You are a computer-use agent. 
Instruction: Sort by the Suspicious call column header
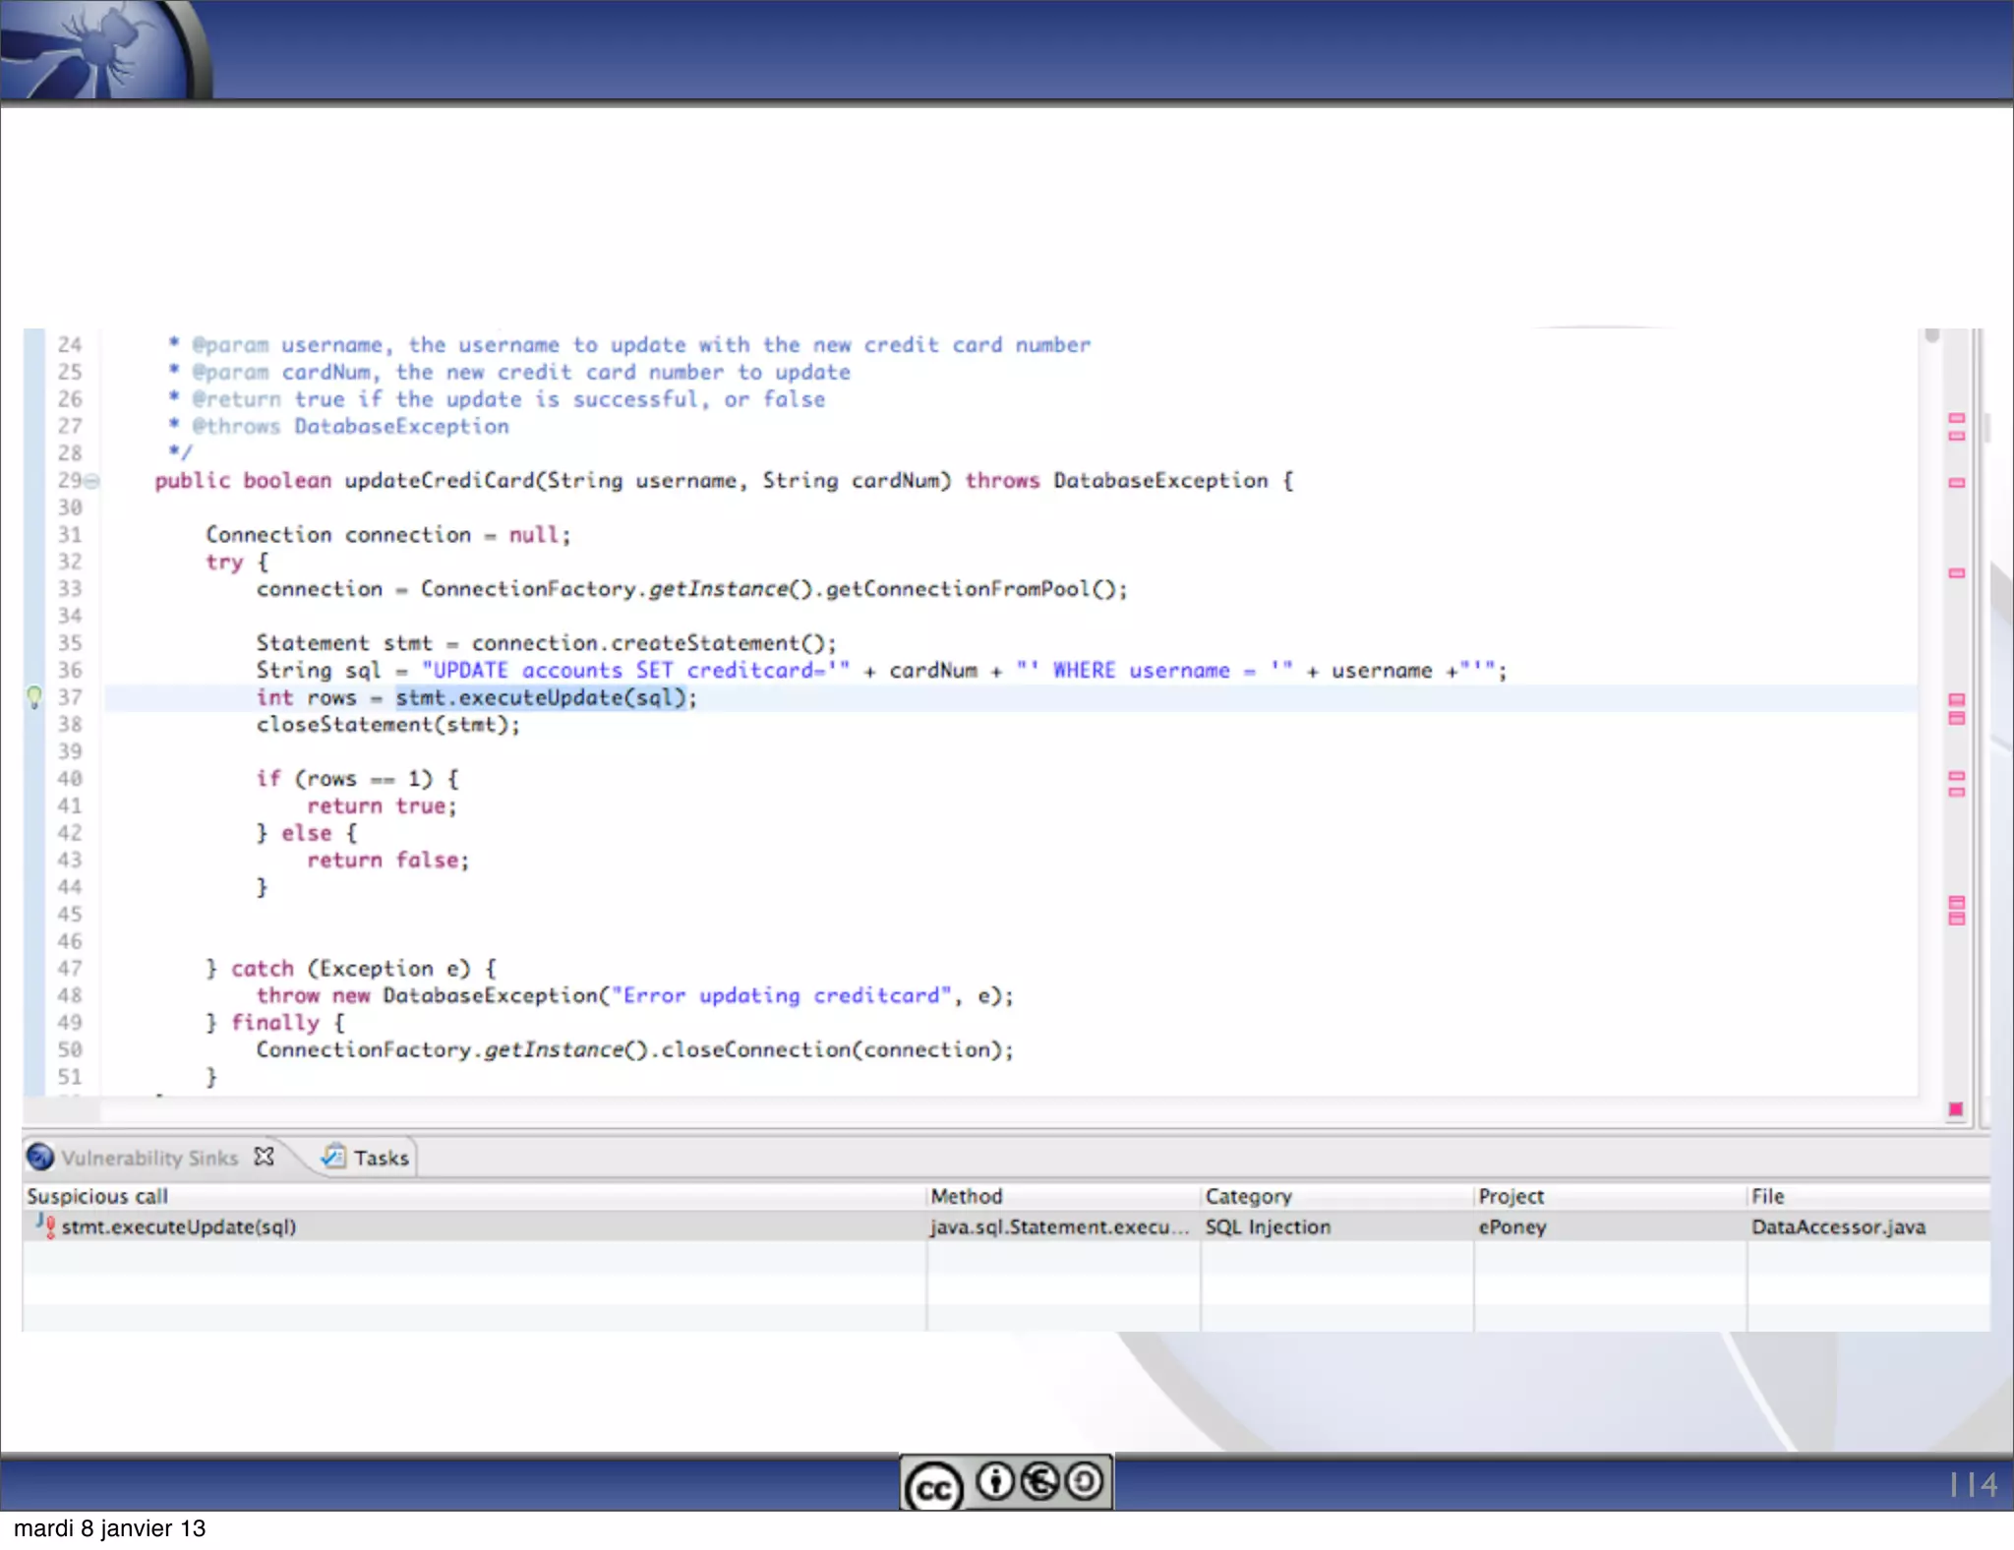coord(97,1196)
